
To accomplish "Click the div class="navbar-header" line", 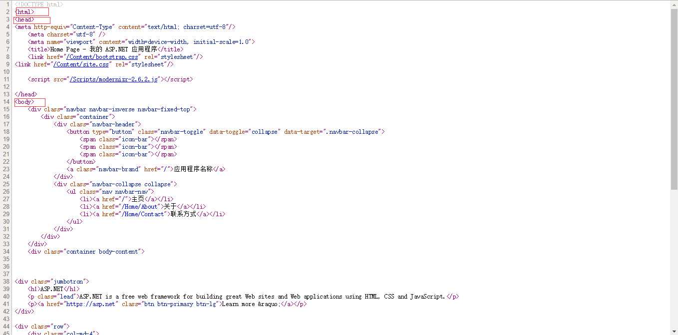I will point(97,124).
